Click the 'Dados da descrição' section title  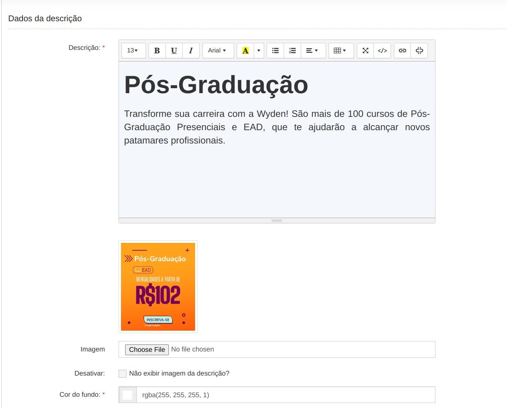[x=45, y=18]
